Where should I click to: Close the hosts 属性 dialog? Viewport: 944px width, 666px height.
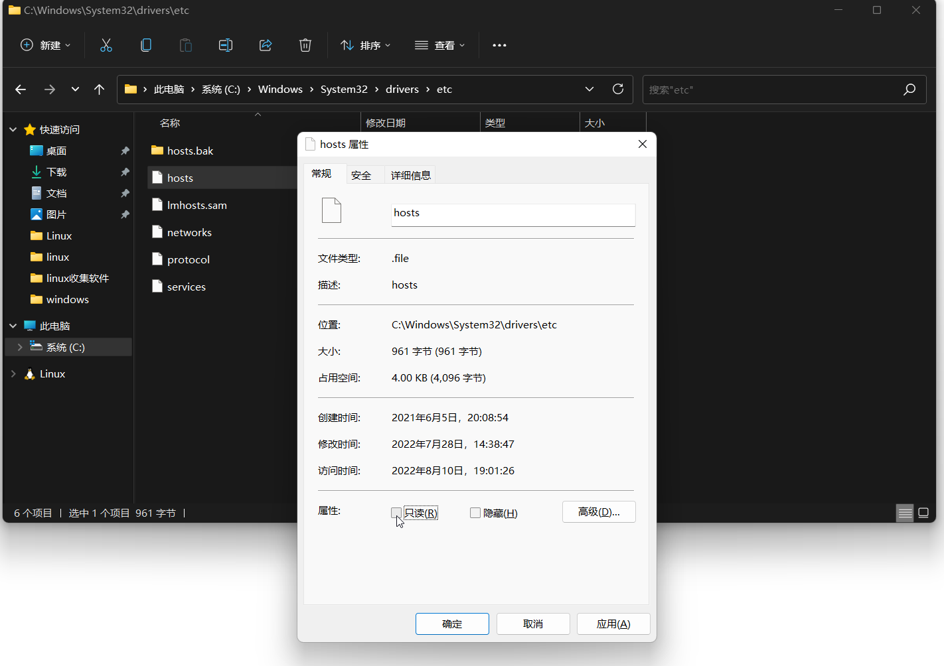click(643, 144)
